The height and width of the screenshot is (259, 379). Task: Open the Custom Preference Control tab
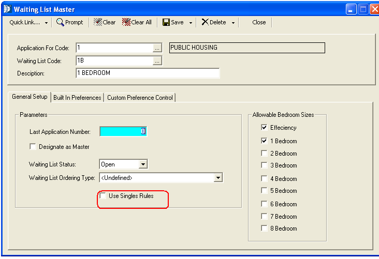pos(140,98)
